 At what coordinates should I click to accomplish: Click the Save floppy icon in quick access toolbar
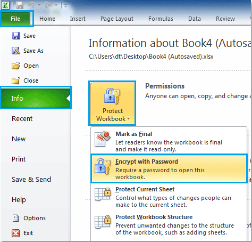pyautogui.click(x=20, y=5)
